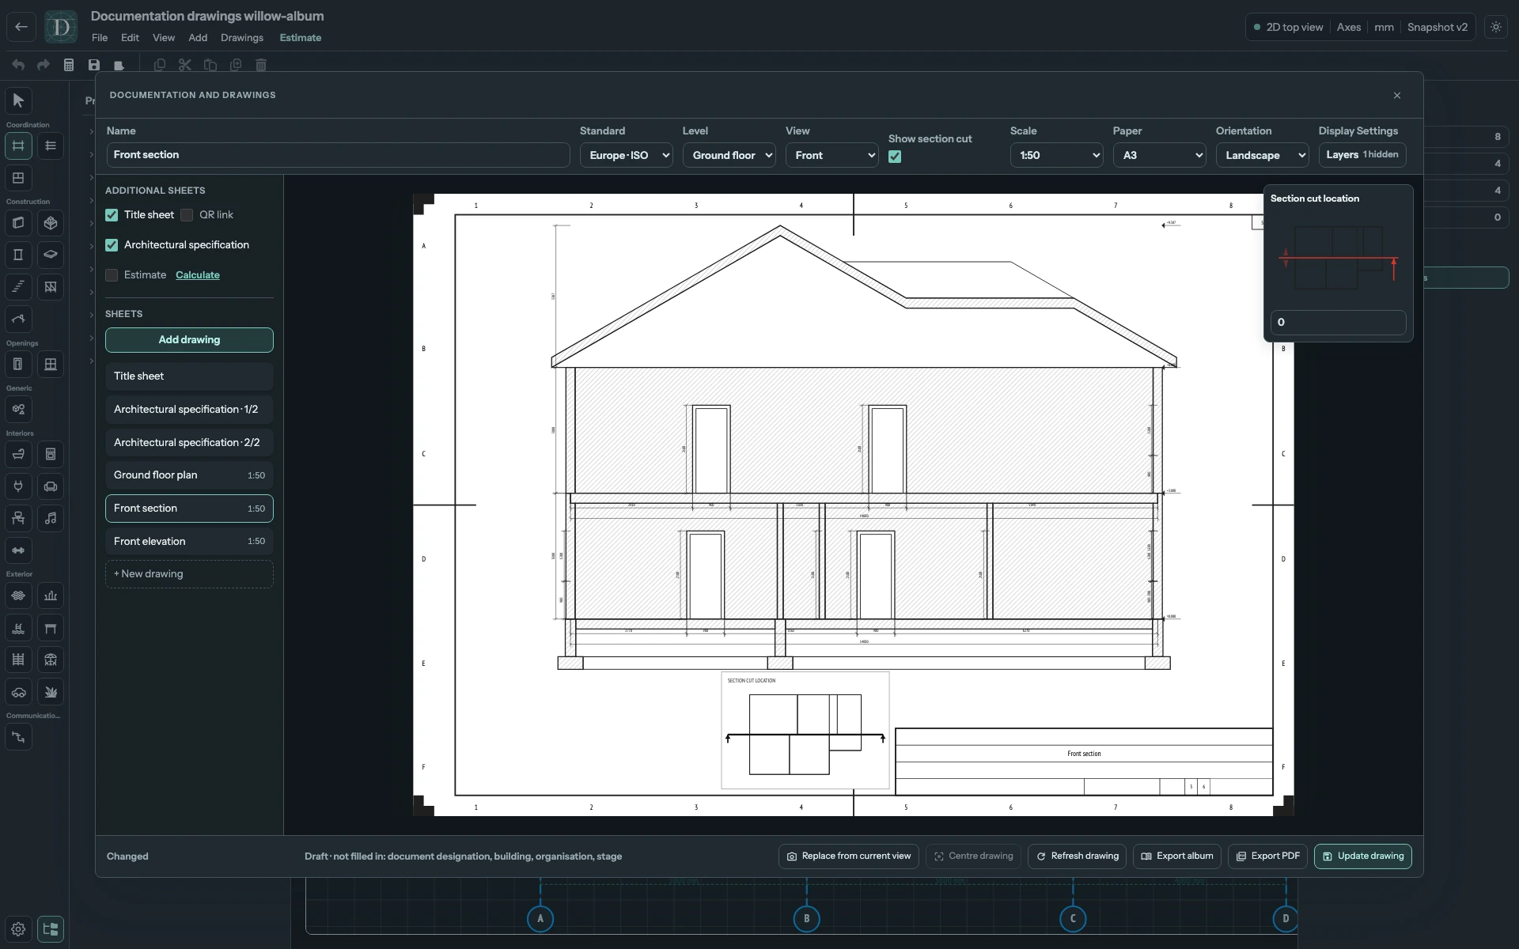1519x949 pixels.
Task: Uncheck the Title sheet checkbox
Action: [x=112, y=215]
